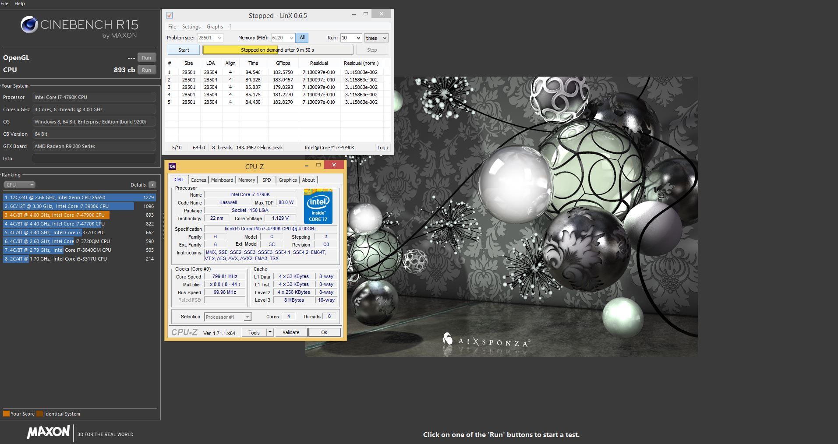The width and height of the screenshot is (838, 444).
Task: Select LinX result row with 181.2270 GFlops
Action: (x=274, y=95)
